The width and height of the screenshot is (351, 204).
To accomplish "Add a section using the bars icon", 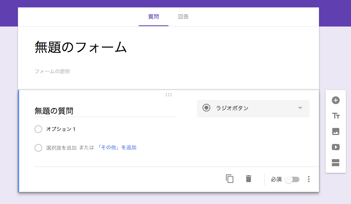I will [x=335, y=163].
